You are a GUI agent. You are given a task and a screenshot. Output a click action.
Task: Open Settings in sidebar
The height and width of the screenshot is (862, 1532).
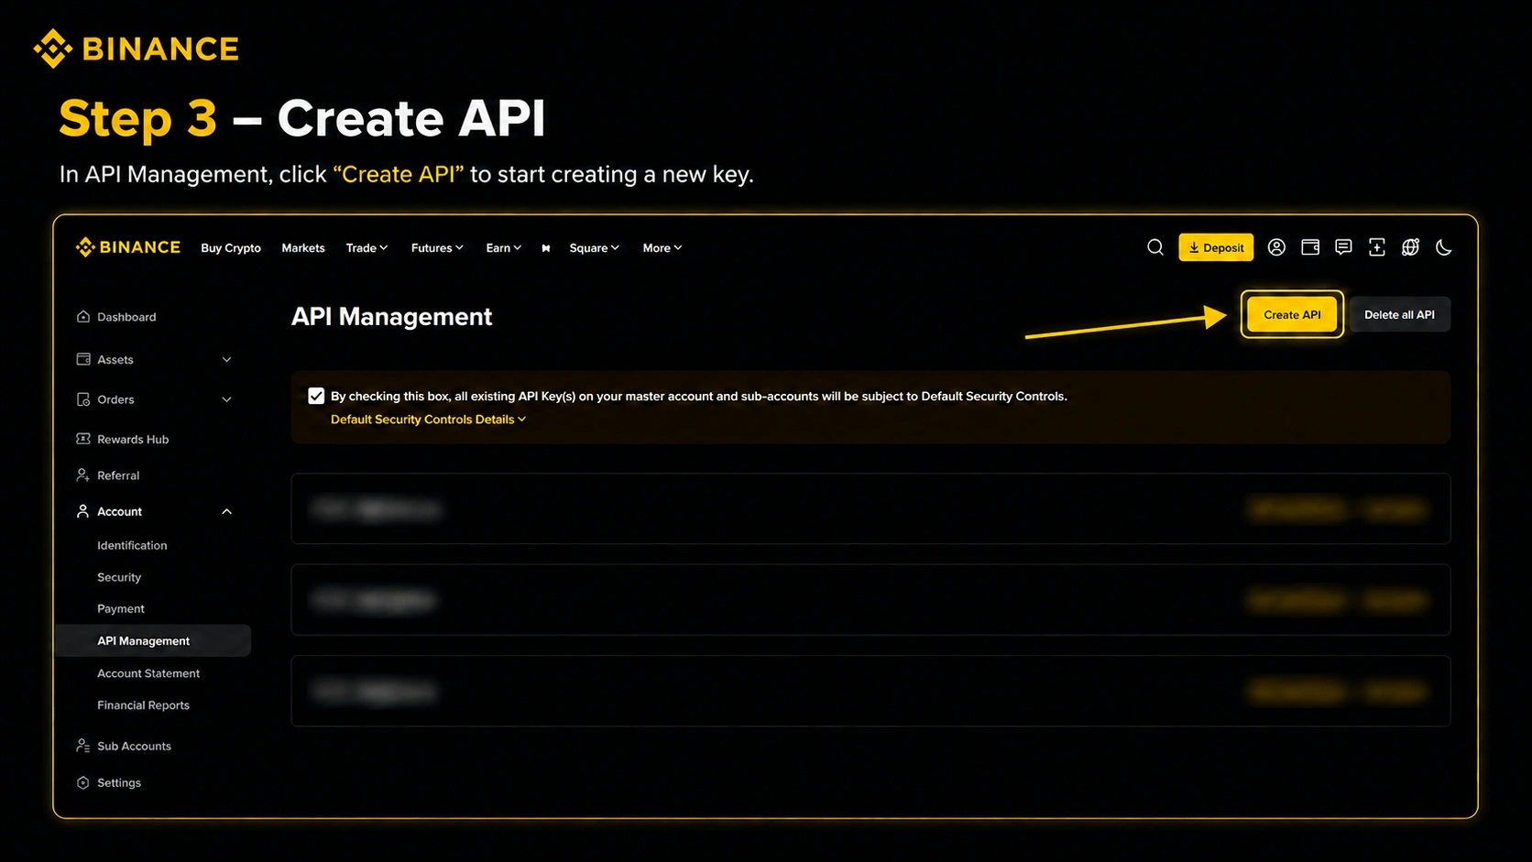pos(119,783)
